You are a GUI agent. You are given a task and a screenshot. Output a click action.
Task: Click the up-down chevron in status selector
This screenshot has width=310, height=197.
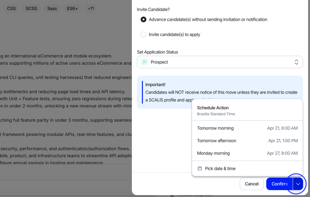[296, 62]
